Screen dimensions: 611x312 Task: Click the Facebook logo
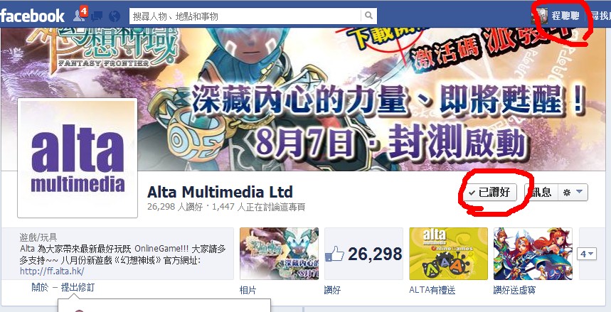(x=32, y=16)
